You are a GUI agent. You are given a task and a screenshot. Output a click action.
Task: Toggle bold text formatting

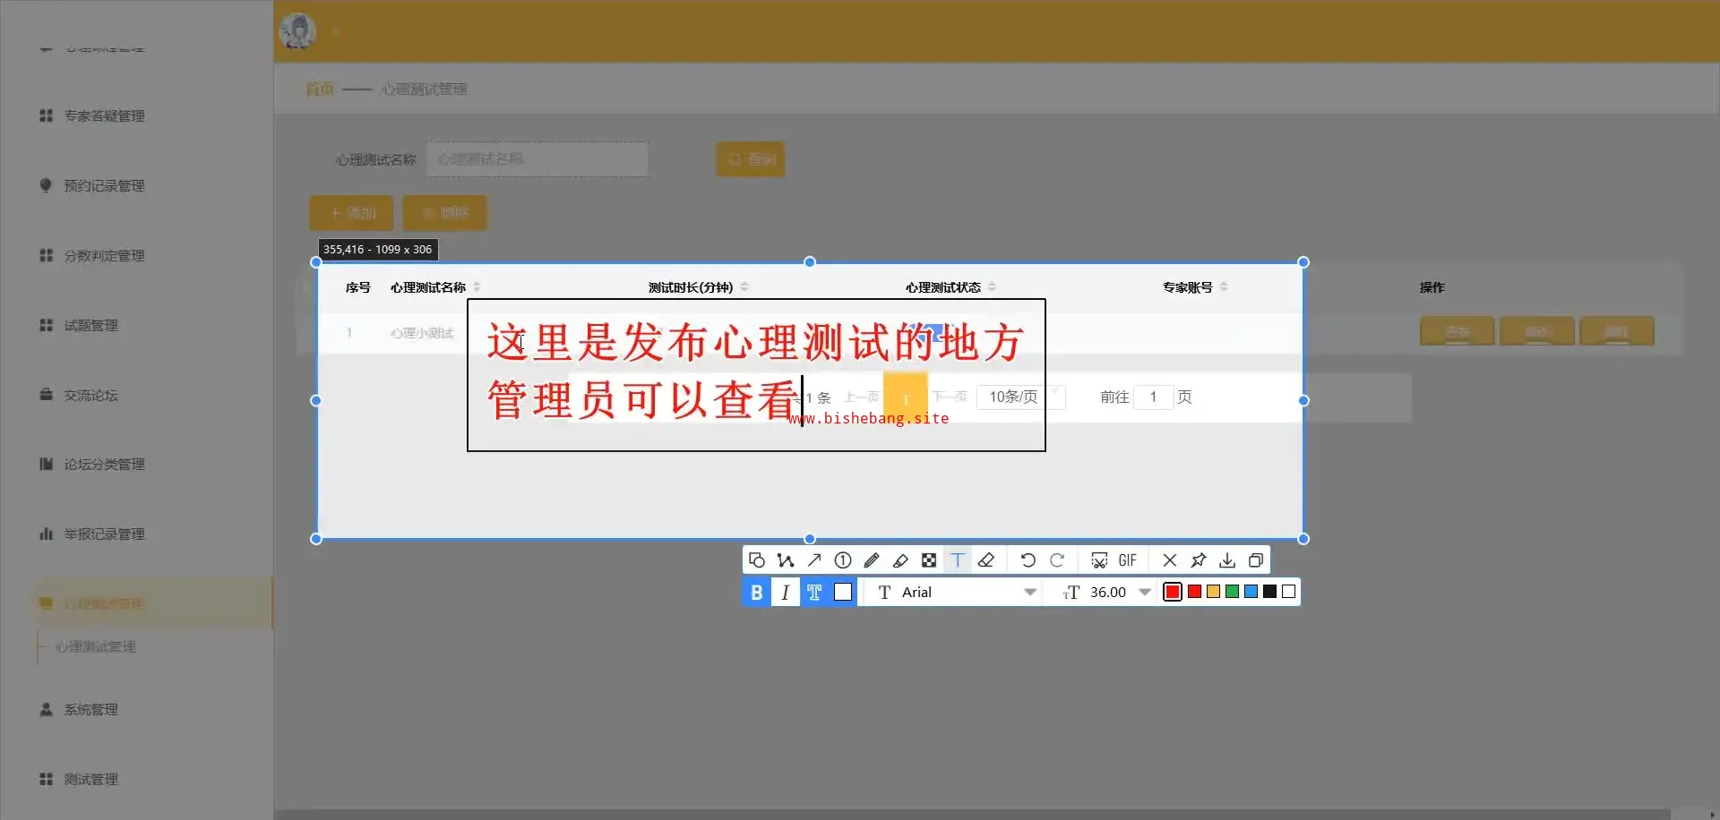tap(757, 592)
